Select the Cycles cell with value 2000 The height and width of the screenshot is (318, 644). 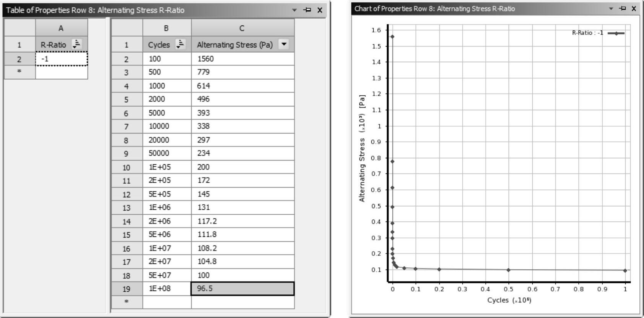(x=167, y=99)
